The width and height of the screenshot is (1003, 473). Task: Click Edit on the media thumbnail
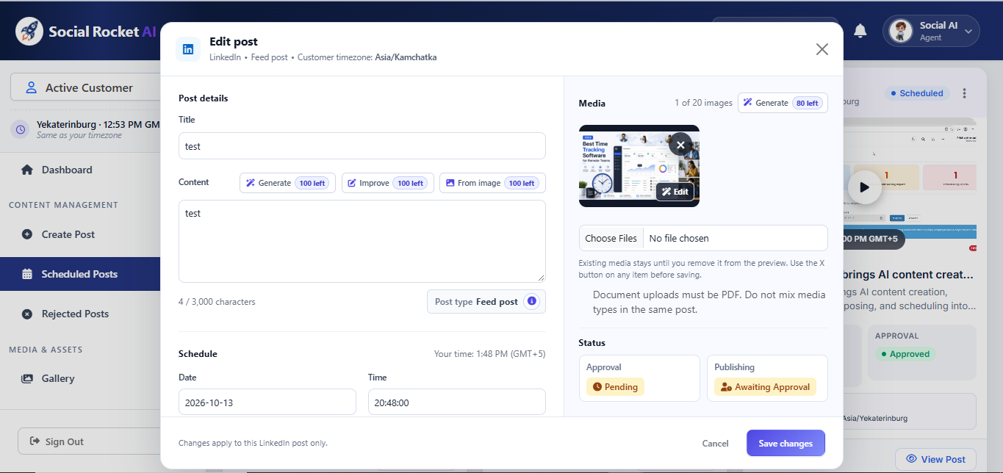tap(675, 192)
